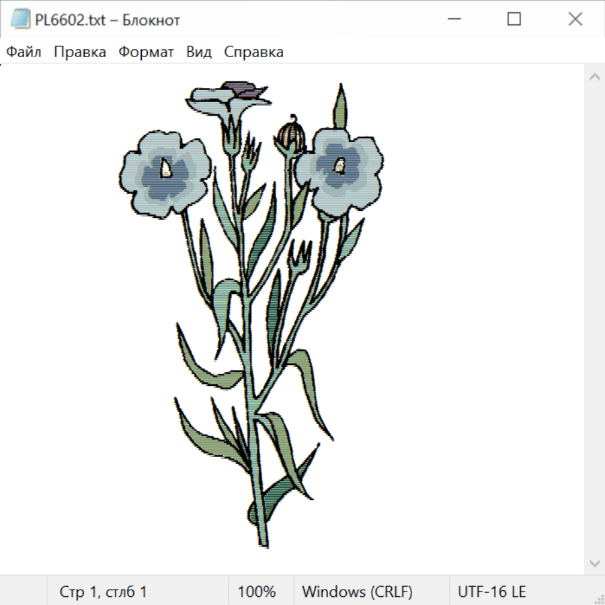Click the UTF-16 LE encoding indicator

(491, 592)
